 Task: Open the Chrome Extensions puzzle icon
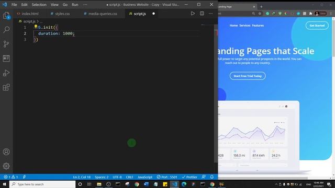click(310, 14)
